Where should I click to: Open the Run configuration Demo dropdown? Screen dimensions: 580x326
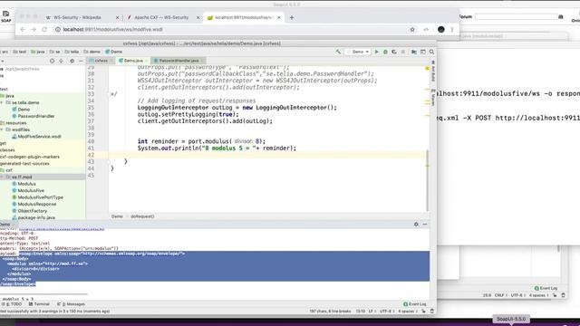357,52
